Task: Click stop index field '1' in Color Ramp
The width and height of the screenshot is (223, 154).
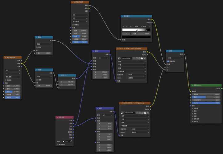Action: point(126,34)
